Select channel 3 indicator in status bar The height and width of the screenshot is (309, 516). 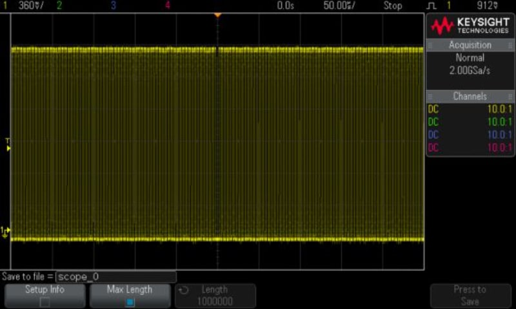[114, 5]
